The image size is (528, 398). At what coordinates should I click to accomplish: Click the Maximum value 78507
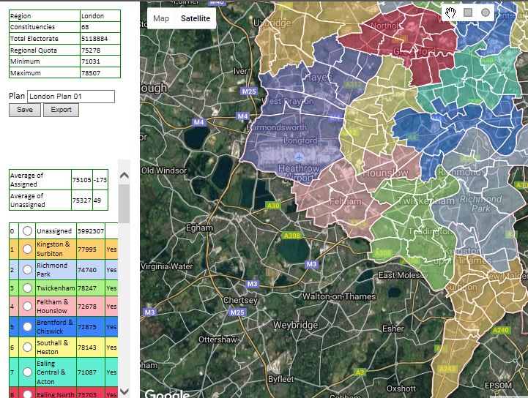pos(91,73)
